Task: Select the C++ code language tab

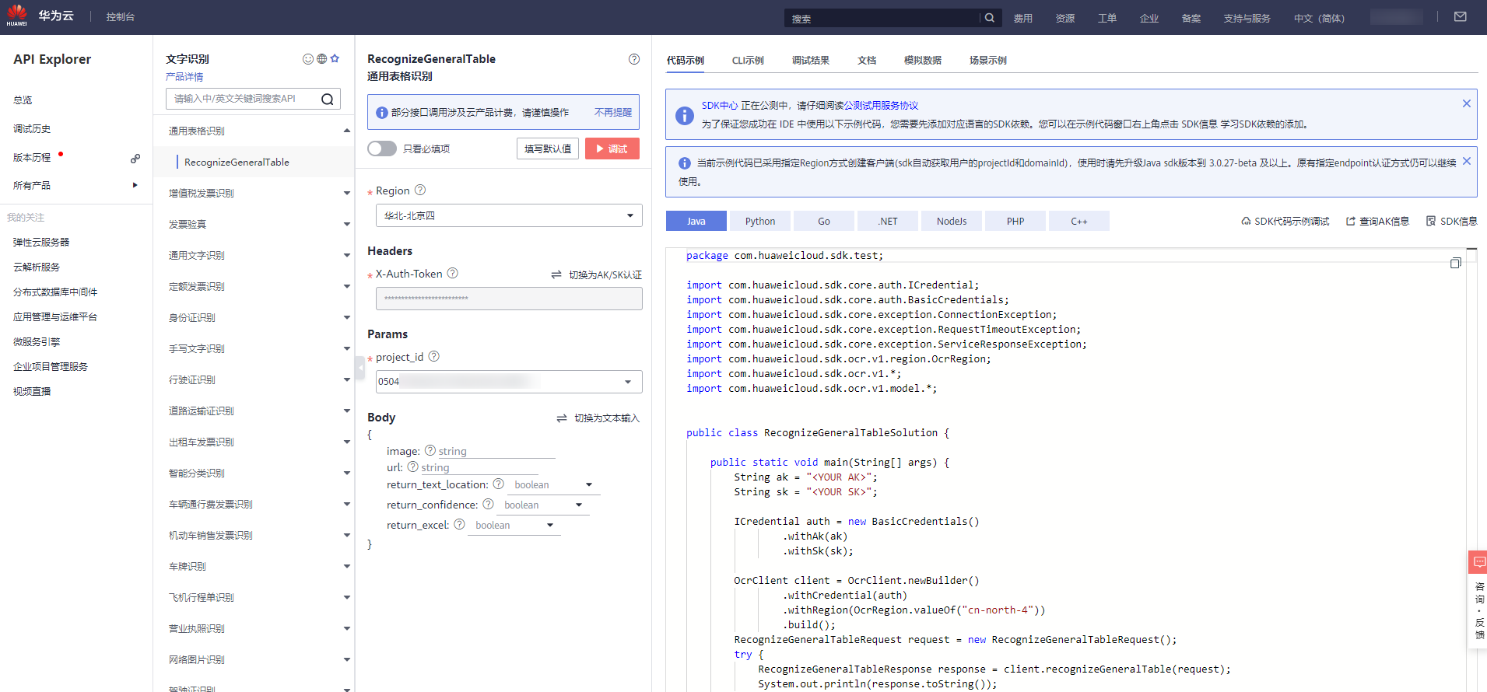Action: [x=1079, y=221]
